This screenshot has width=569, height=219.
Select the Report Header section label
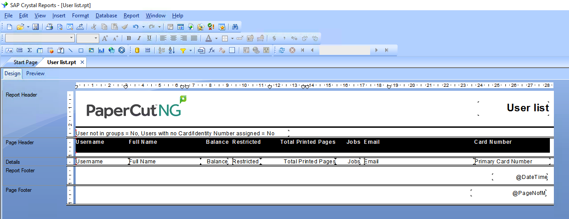coord(21,95)
